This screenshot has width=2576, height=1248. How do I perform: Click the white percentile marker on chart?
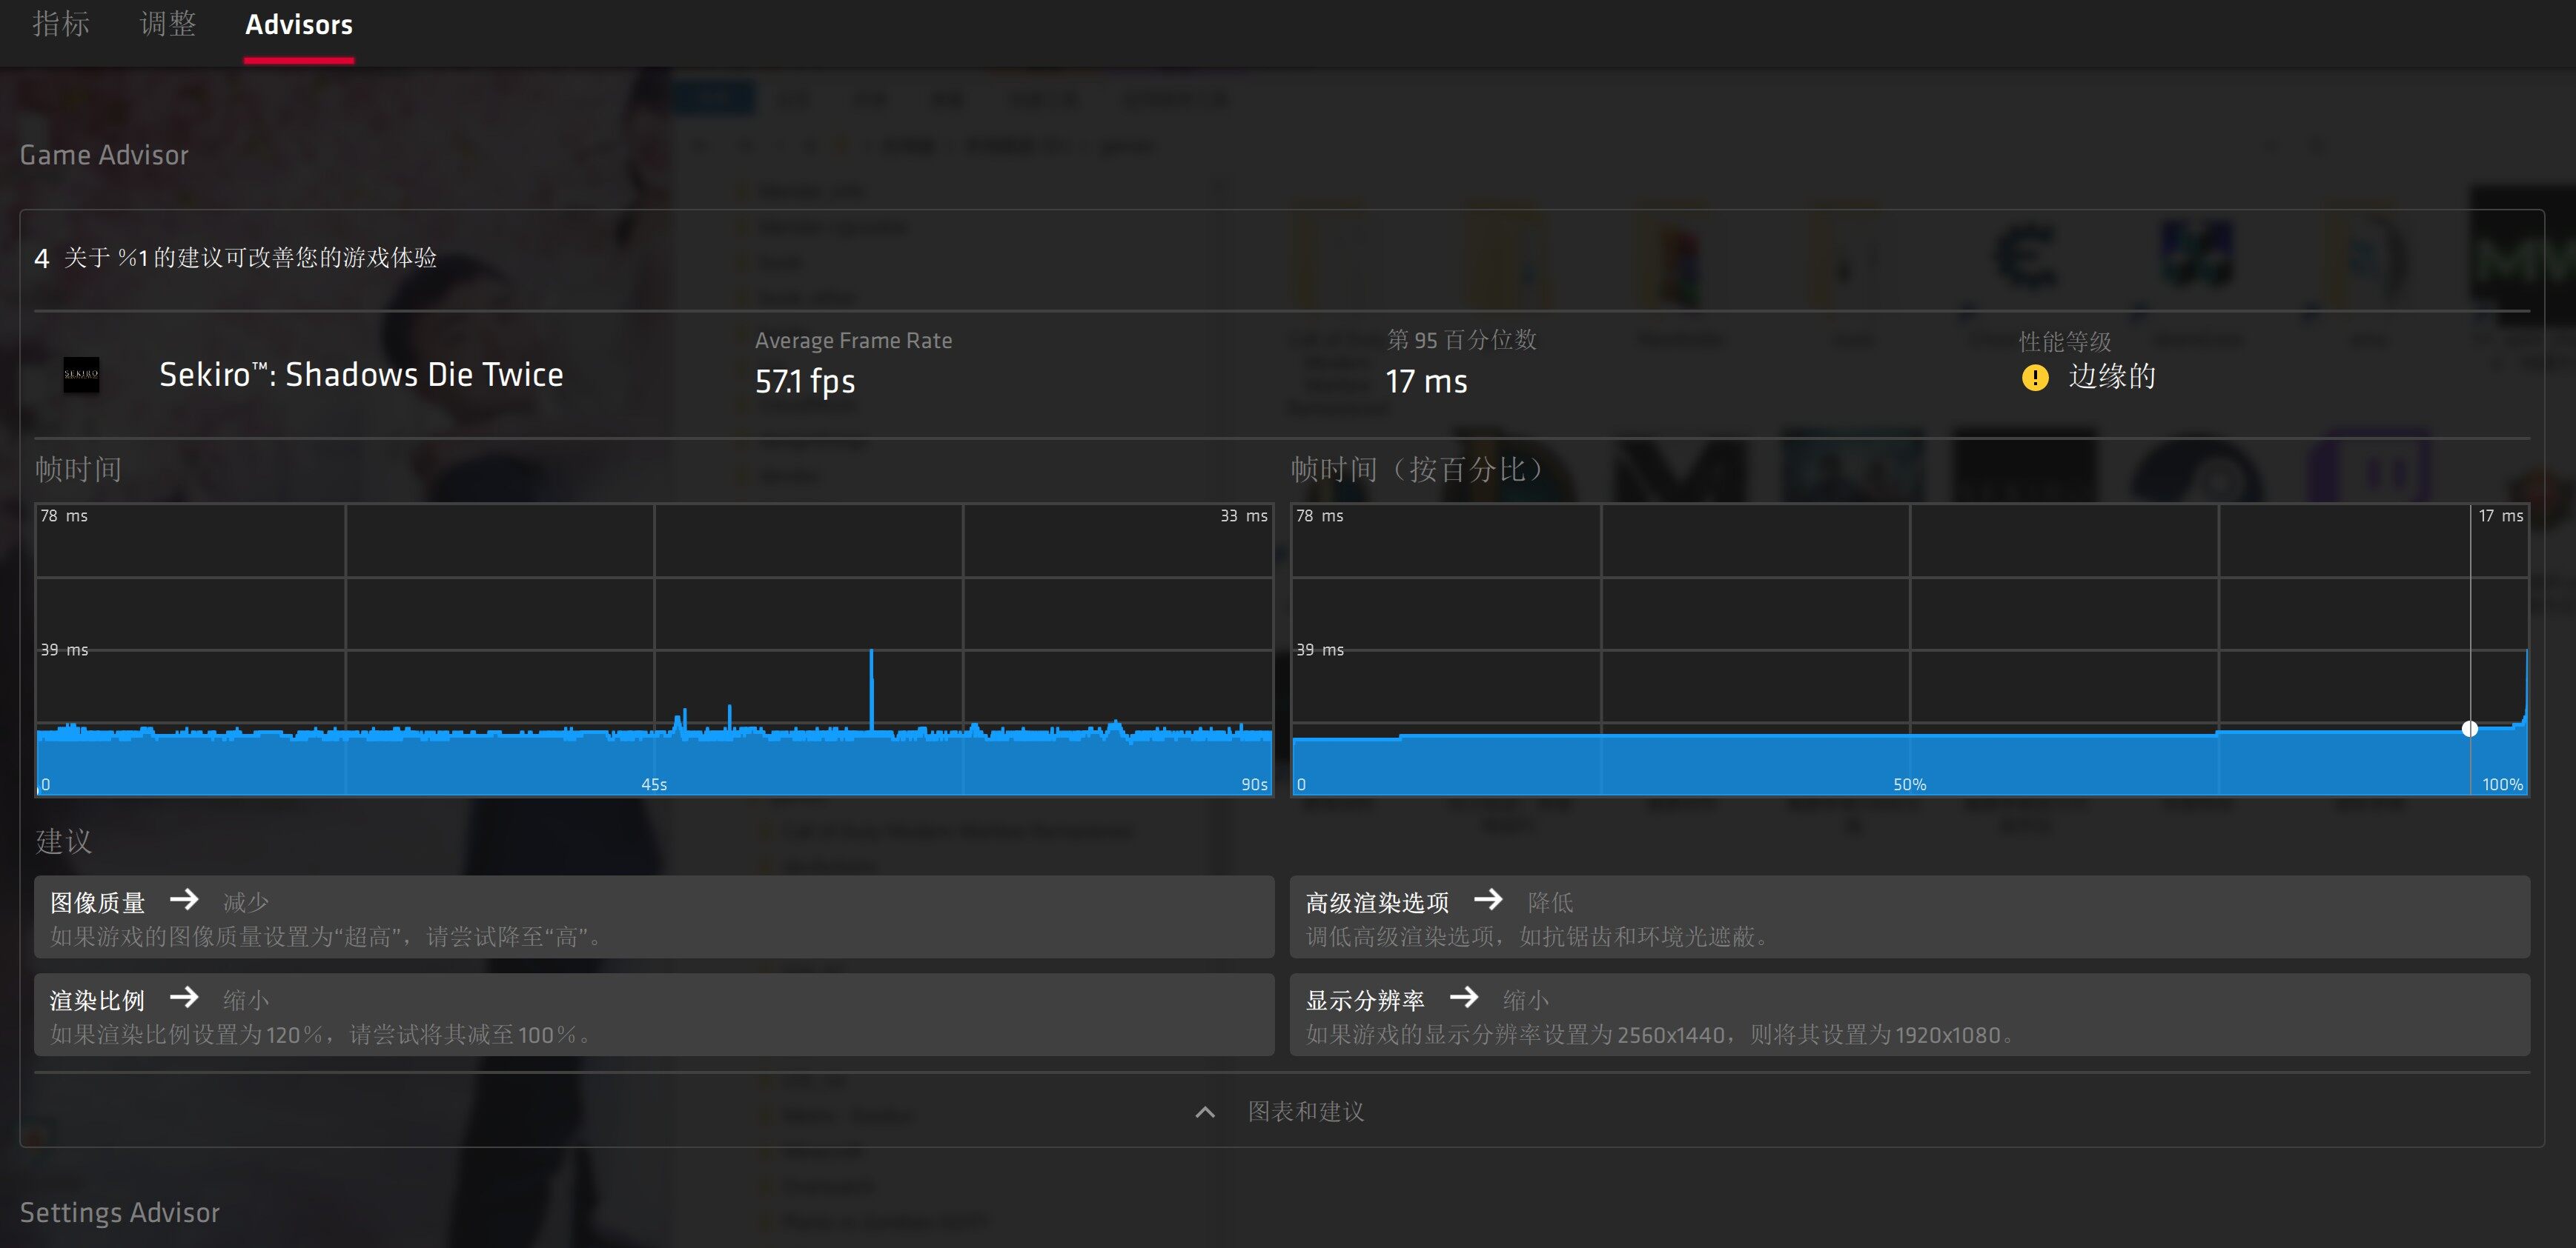point(2469,728)
